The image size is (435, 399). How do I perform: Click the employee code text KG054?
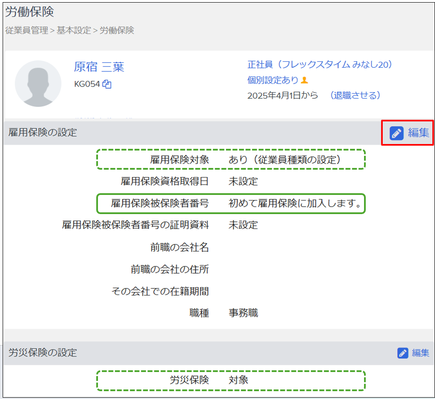tap(87, 84)
